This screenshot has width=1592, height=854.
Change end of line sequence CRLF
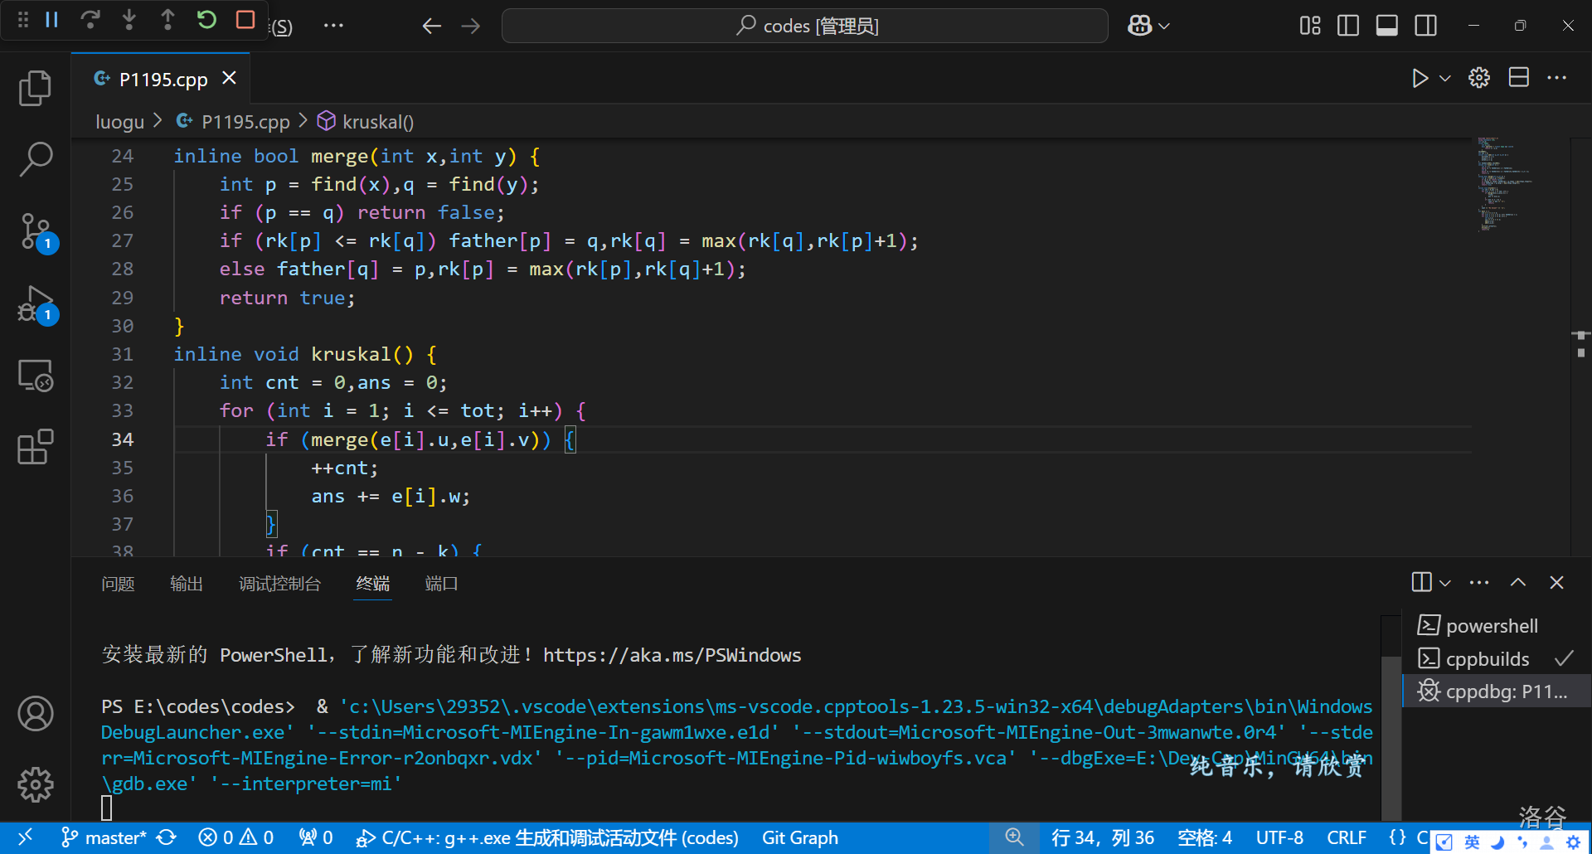(1347, 837)
